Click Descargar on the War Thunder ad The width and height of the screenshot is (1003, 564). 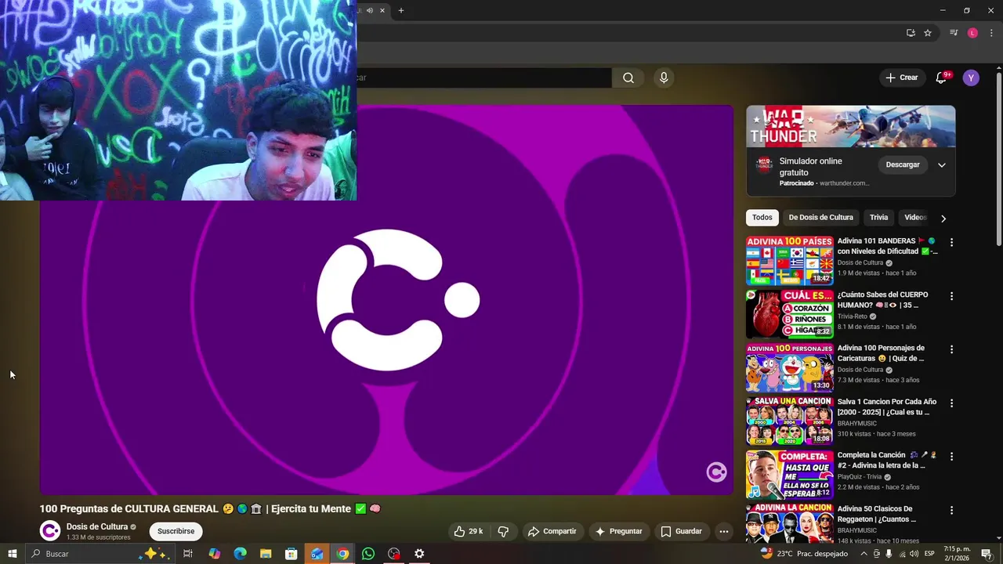click(x=903, y=164)
